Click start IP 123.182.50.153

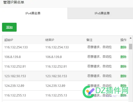[15, 76]
